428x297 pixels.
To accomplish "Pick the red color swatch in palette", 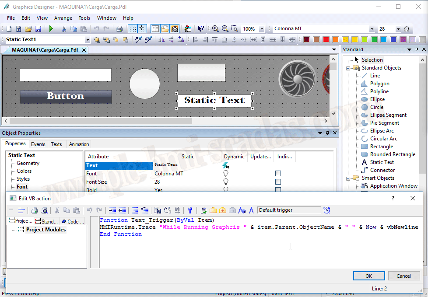I will point(326,39).
